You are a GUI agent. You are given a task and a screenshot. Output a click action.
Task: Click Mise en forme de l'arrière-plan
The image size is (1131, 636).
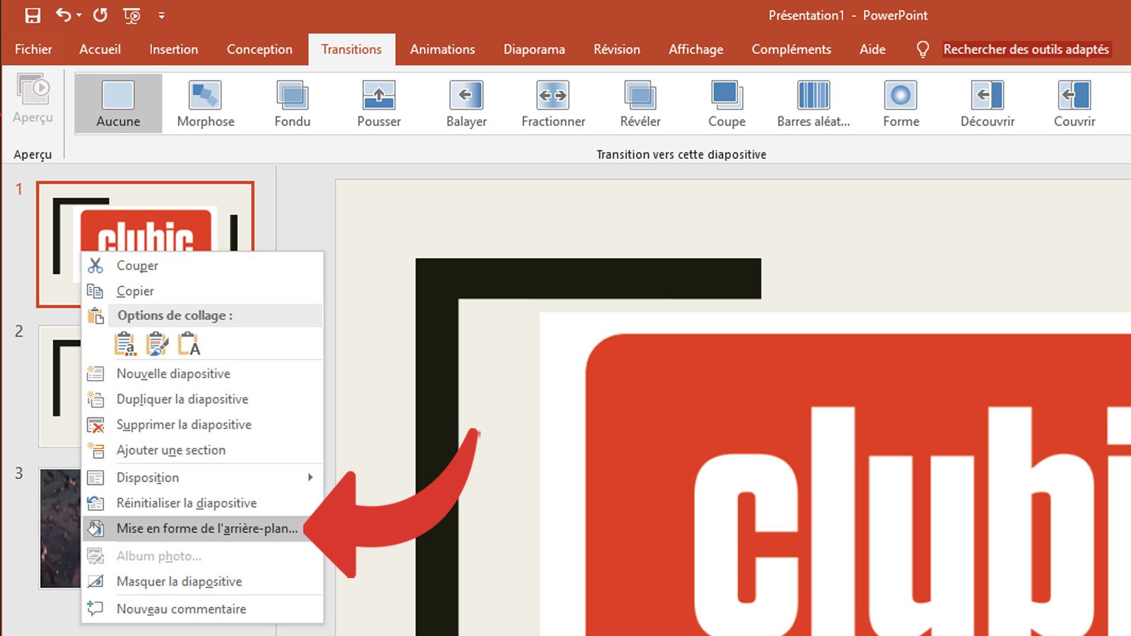point(207,528)
